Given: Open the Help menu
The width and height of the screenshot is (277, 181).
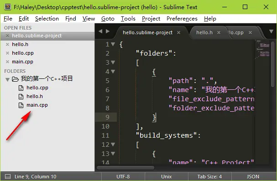Looking at the screenshot, I should click(210, 19).
